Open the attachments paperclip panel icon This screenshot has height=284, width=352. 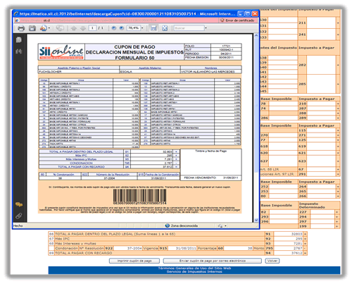[x=19, y=216]
